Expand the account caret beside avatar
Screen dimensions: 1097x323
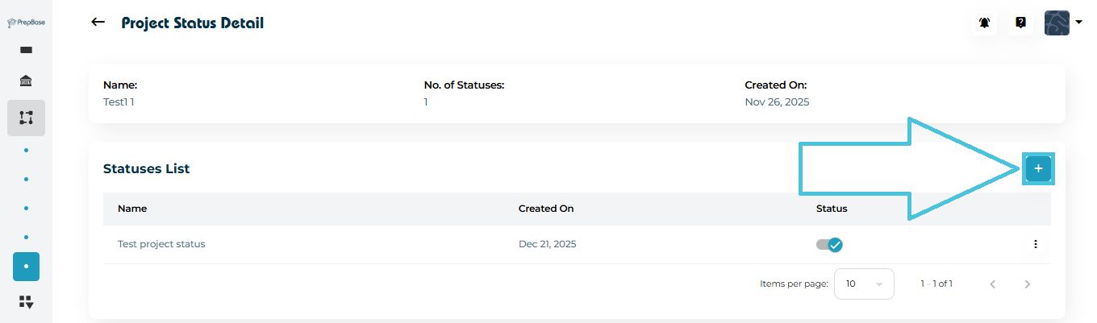[1078, 23]
